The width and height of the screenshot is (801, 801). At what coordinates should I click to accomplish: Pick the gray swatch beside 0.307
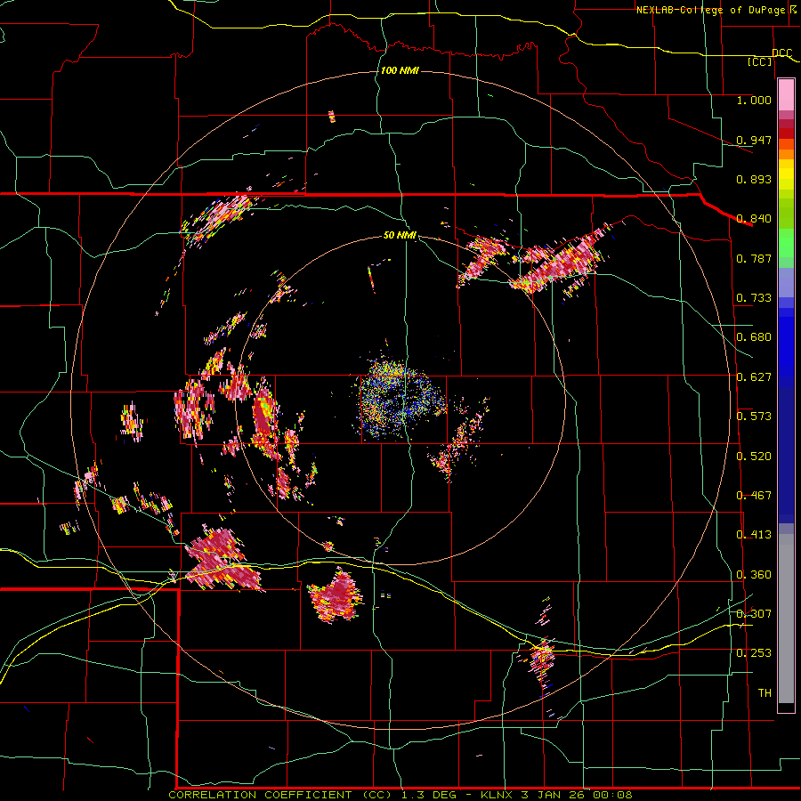(786, 619)
